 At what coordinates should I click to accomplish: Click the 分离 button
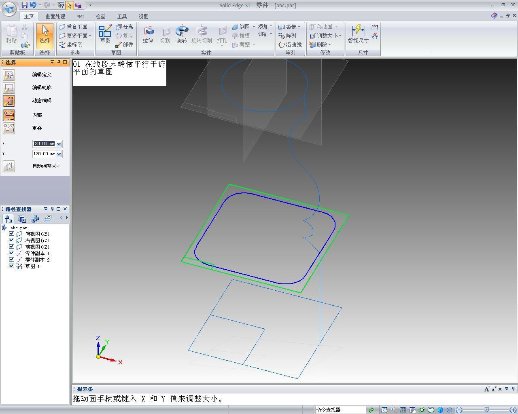tap(125, 27)
